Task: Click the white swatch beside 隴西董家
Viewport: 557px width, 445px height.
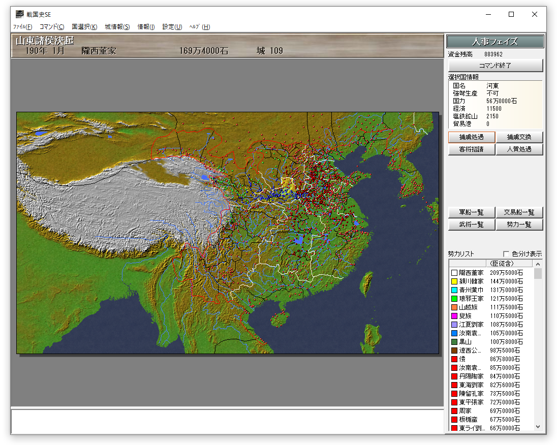Action: coord(454,273)
